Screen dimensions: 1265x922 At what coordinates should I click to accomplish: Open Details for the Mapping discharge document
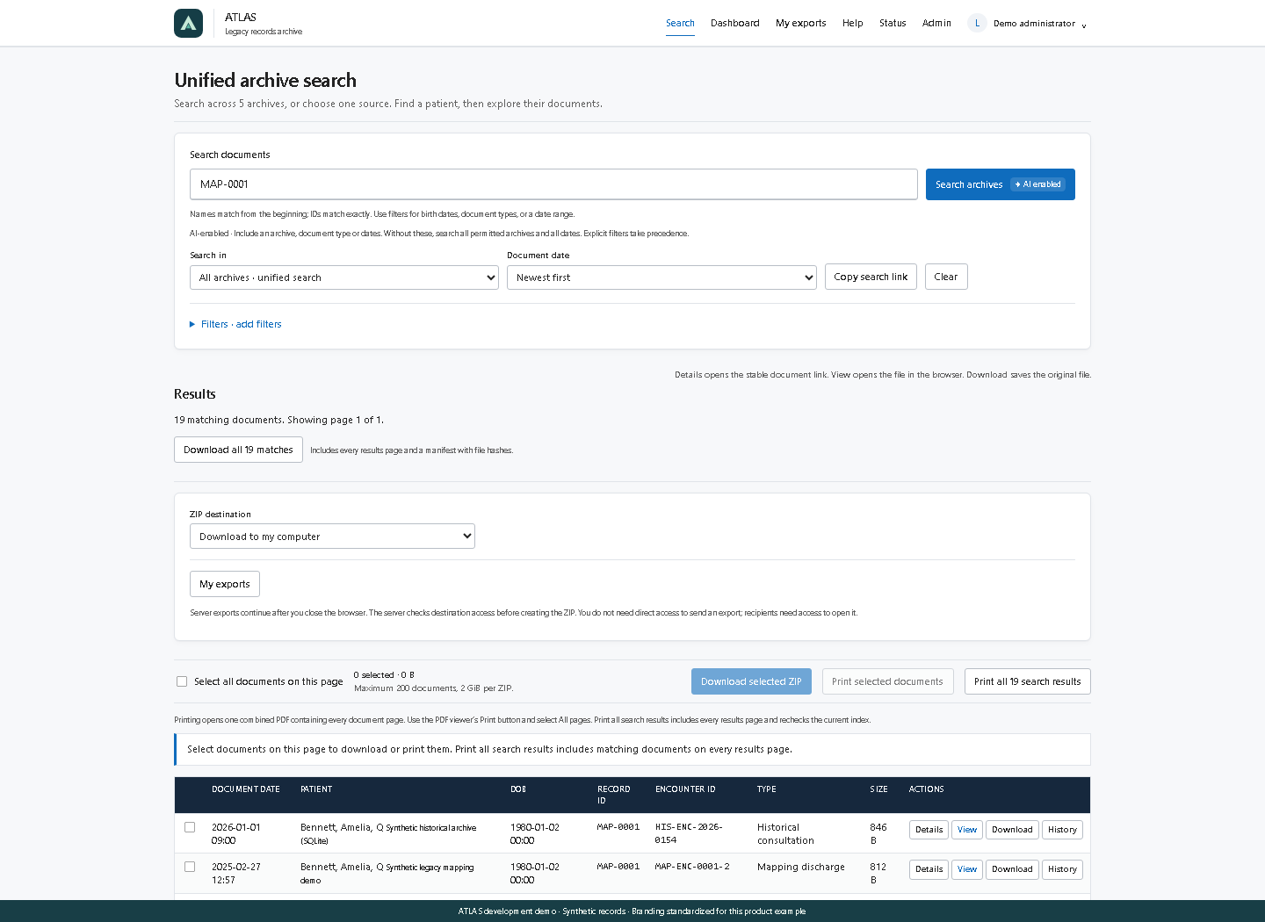pyautogui.click(x=929, y=869)
